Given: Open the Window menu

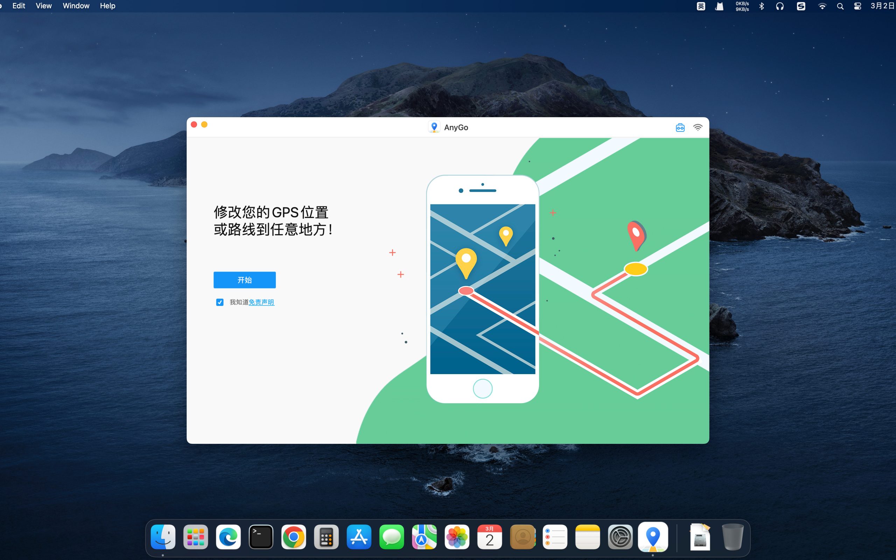Looking at the screenshot, I should click(x=76, y=6).
